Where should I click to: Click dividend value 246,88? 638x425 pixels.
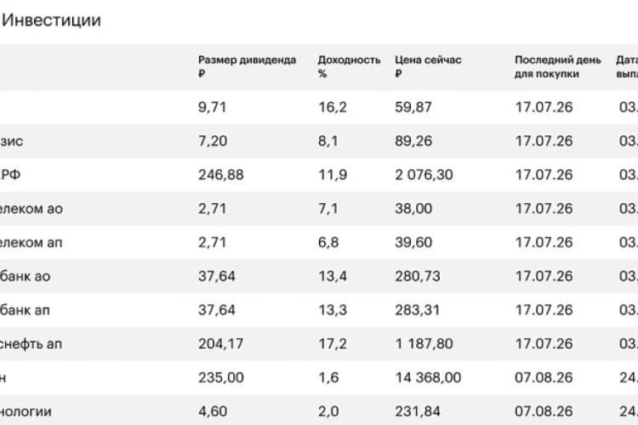click(x=220, y=175)
